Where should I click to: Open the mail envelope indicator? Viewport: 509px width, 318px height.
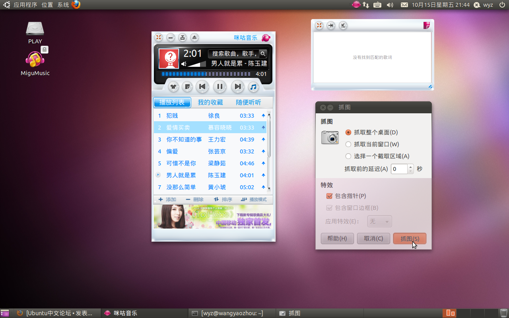coord(404,5)
